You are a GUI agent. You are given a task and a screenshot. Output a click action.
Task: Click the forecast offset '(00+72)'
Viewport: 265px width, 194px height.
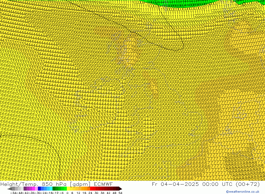pyautogui.click(x=248, y=184)
